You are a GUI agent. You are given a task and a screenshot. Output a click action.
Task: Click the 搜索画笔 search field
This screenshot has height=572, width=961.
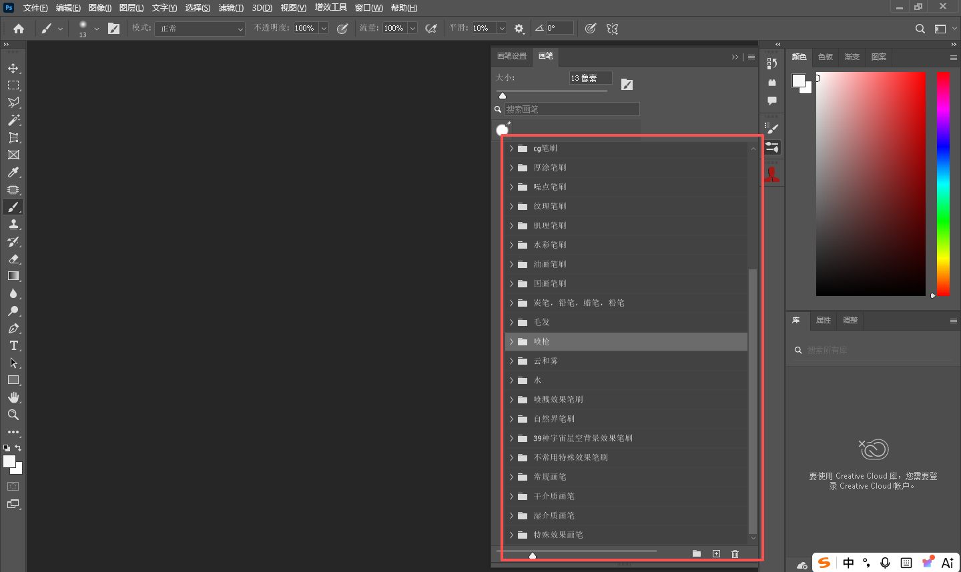[572, 109]
